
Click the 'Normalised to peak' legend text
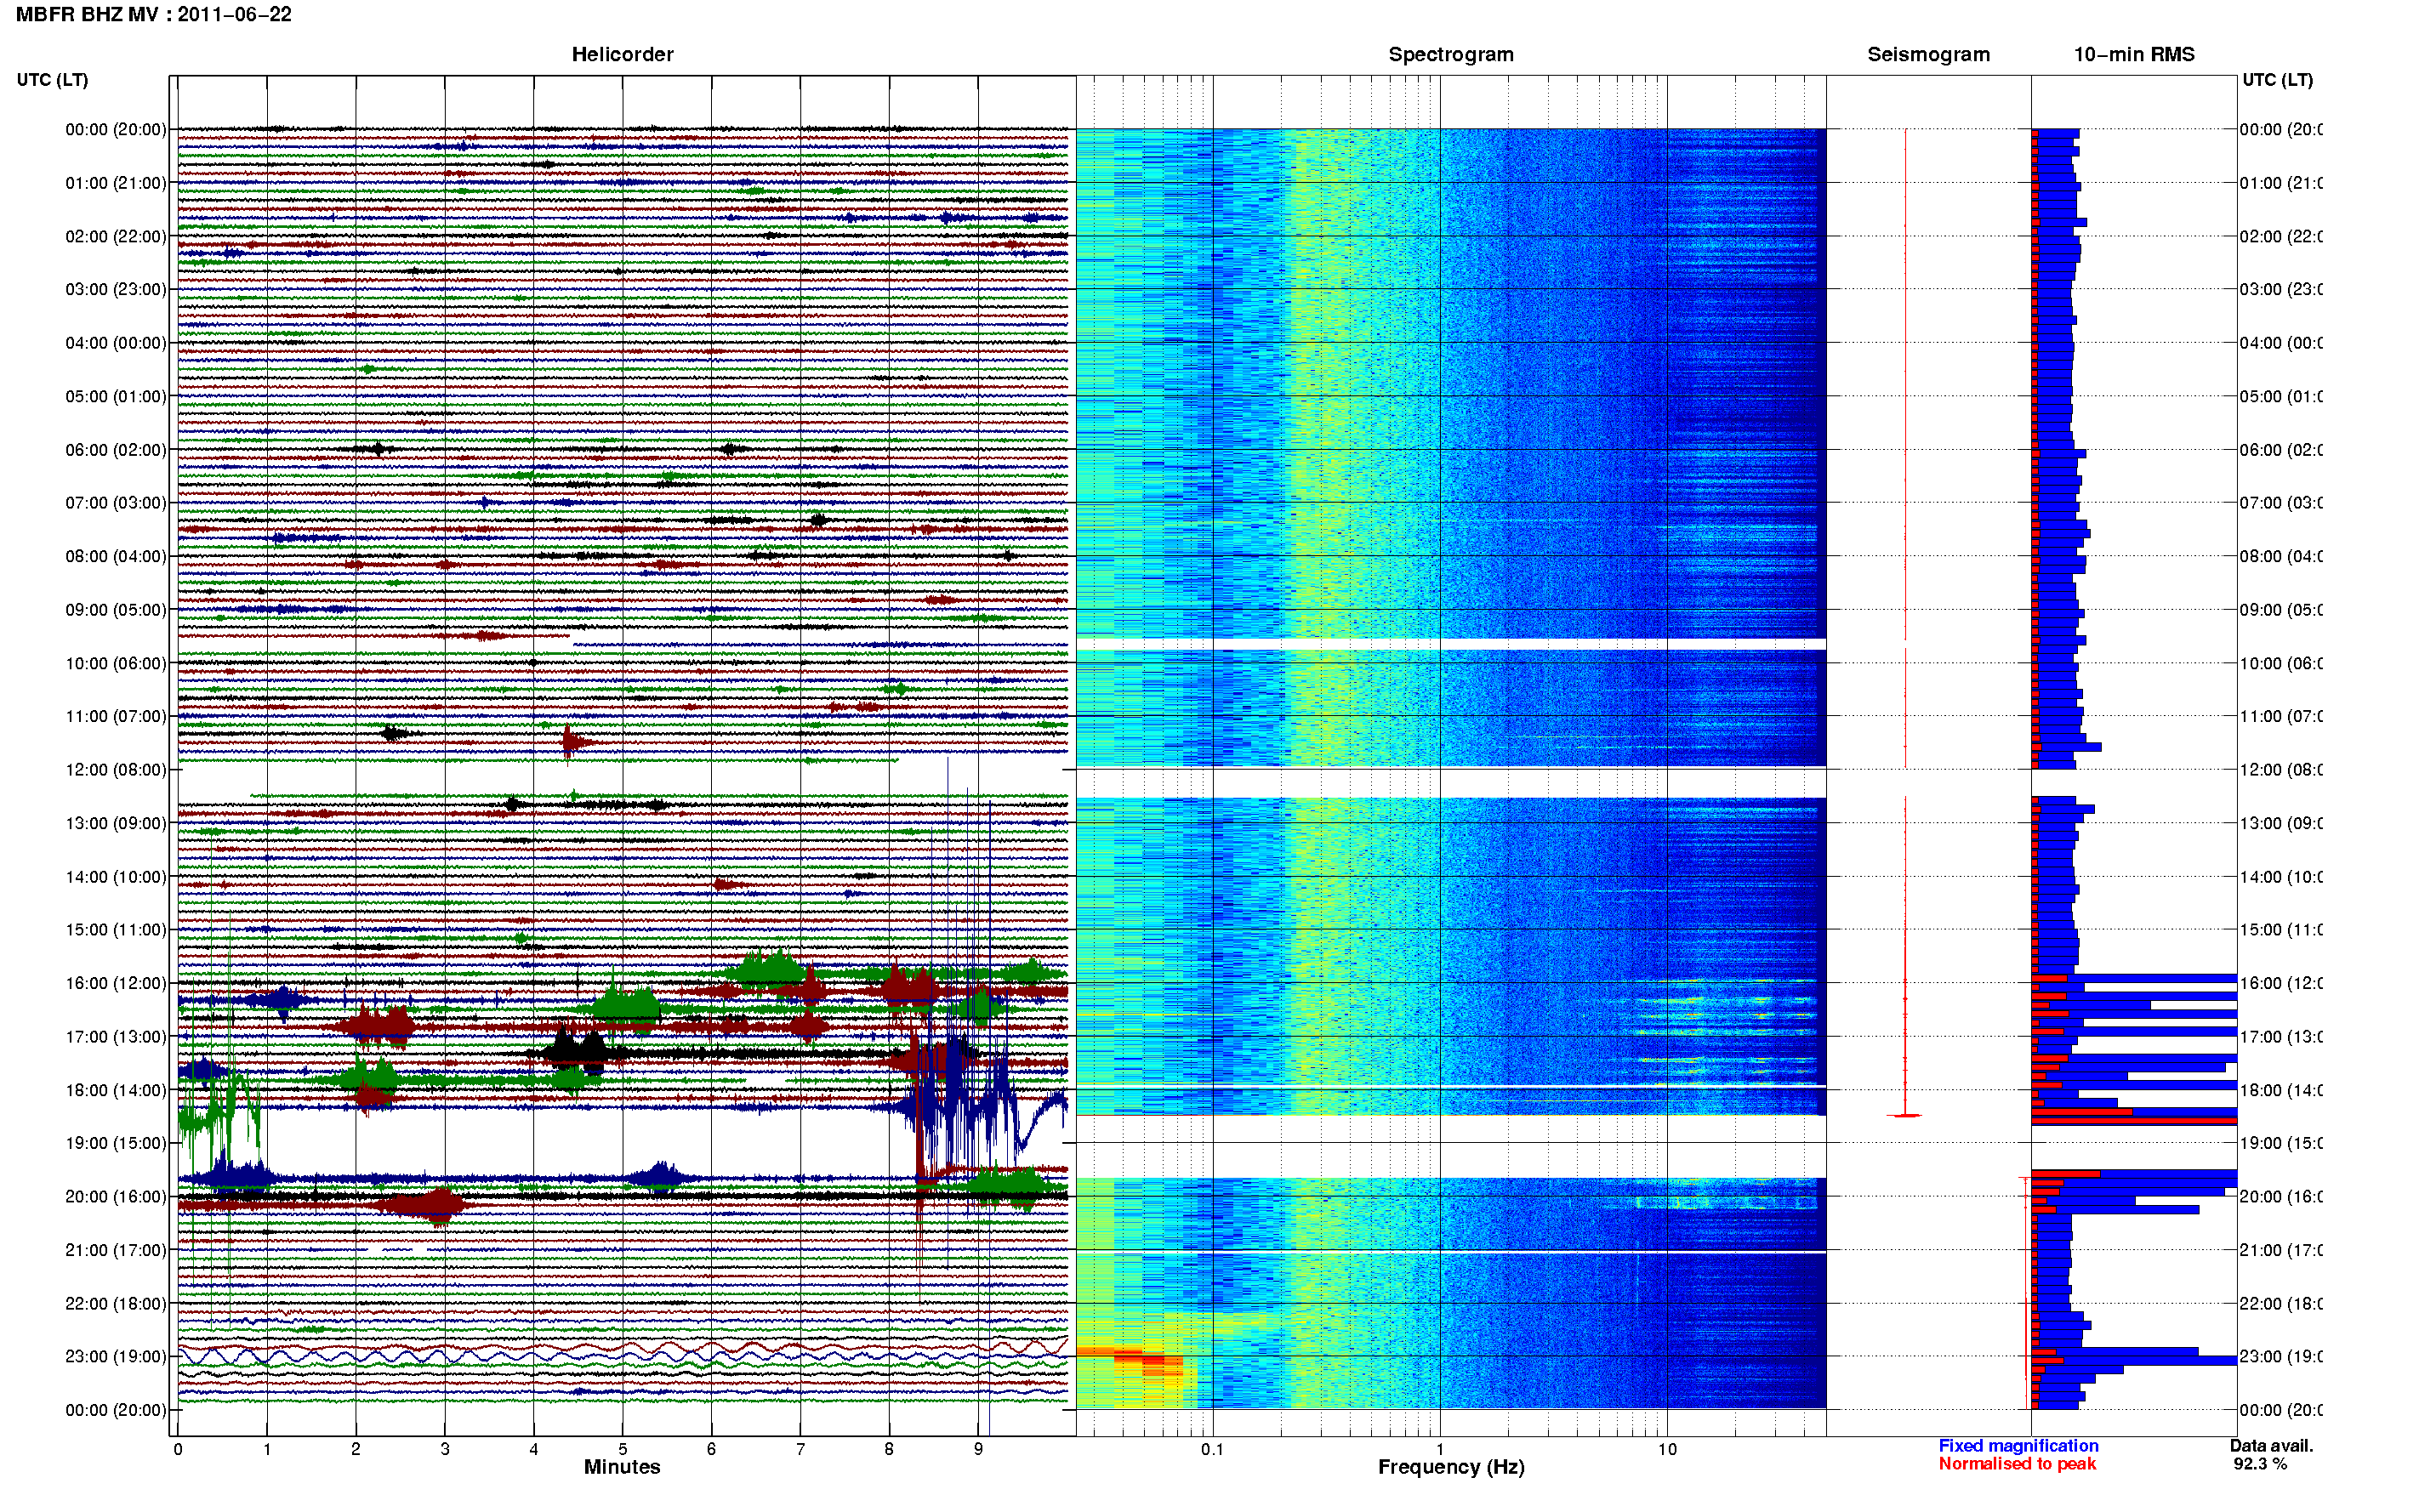click(x=2017, y=1464)
